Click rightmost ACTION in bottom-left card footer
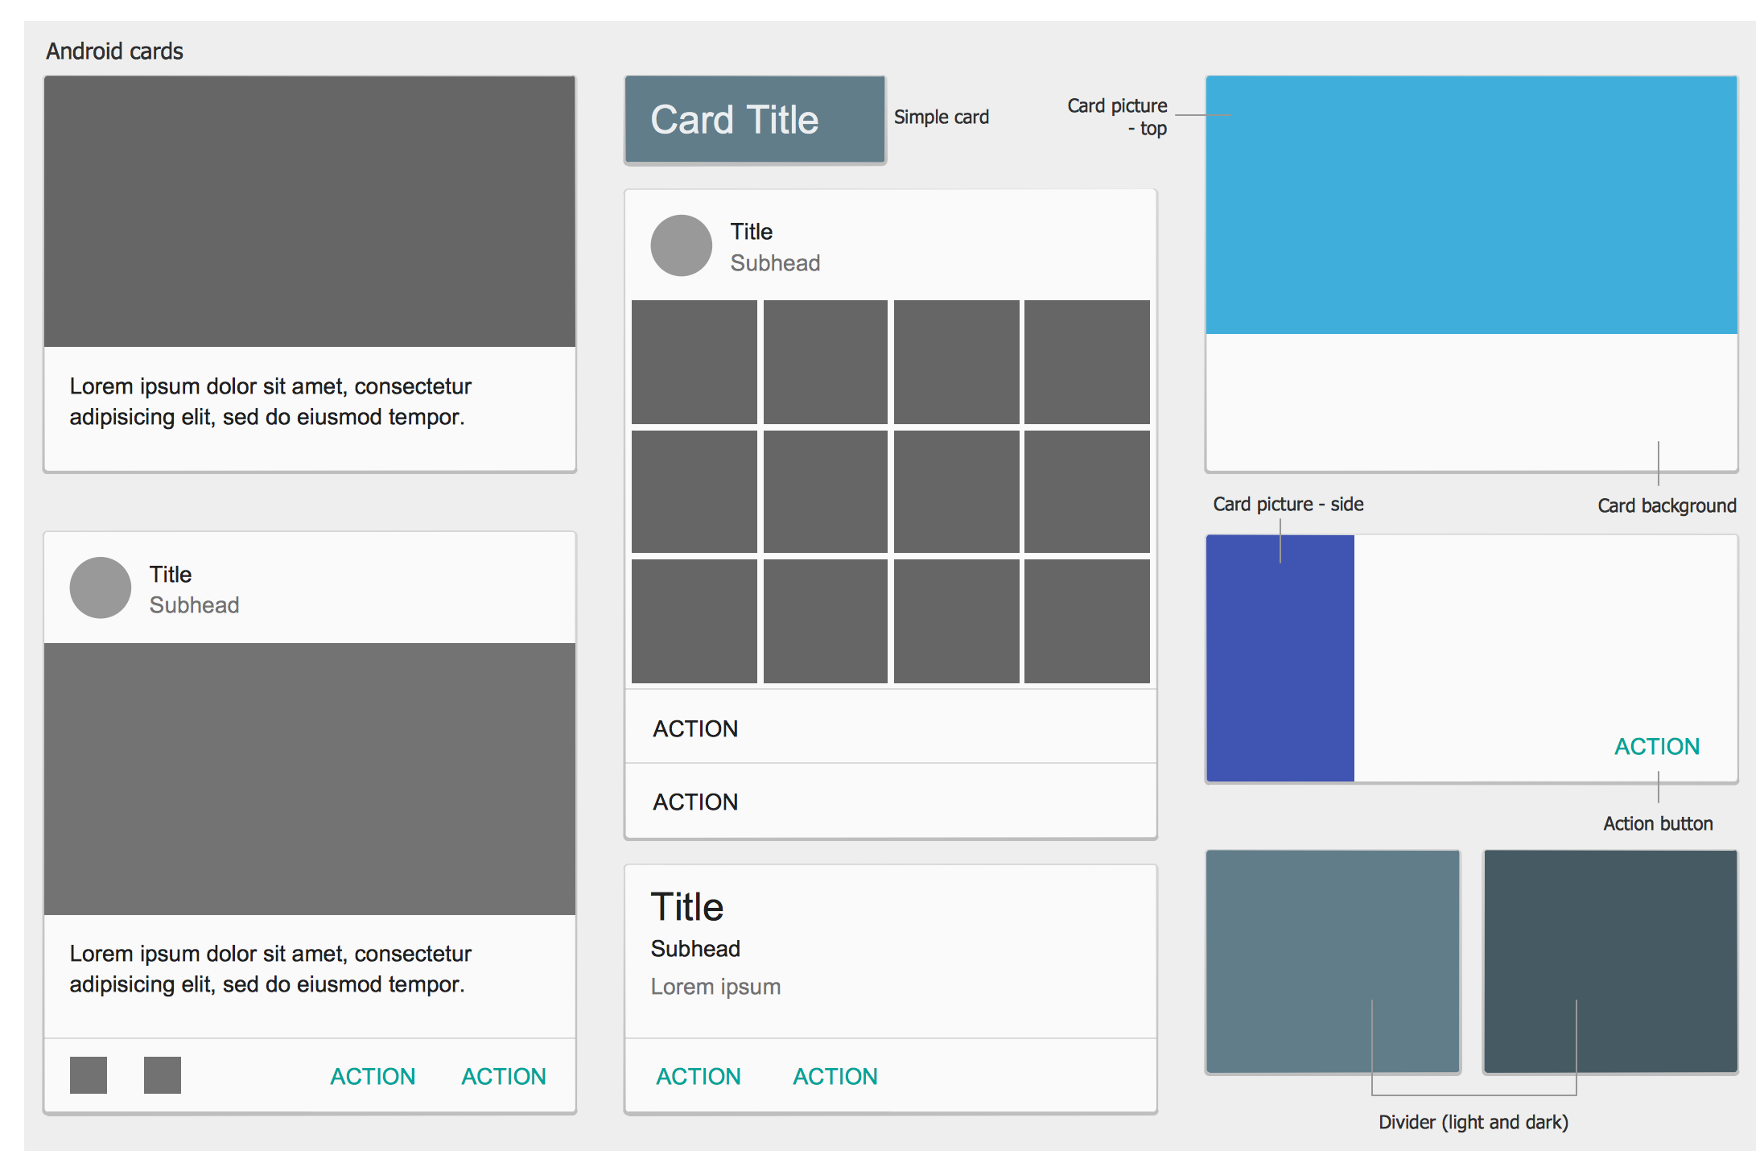Image resolution: width=1764 pixels, height=1167 pixels. (503, 1076)
